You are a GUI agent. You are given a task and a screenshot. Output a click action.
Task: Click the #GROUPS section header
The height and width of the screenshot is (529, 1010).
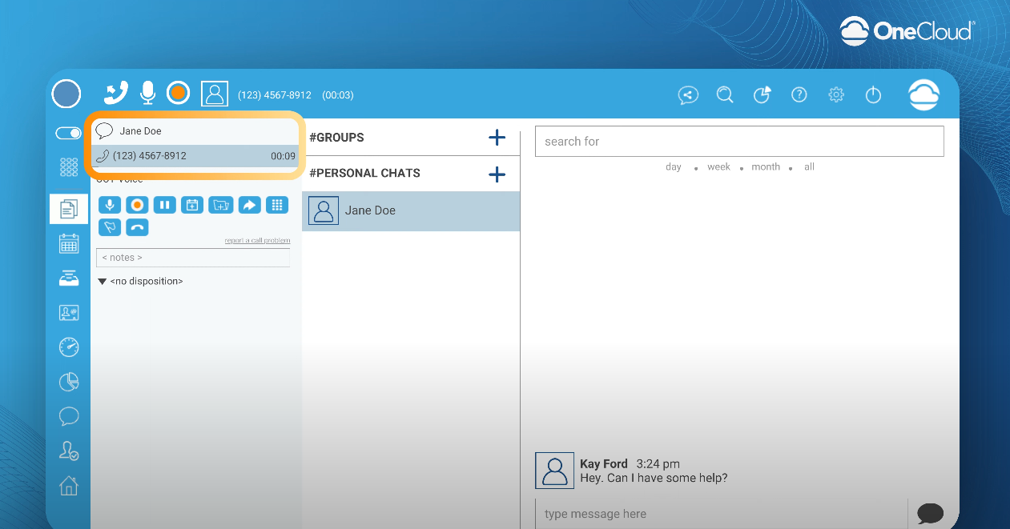tap(336, 138)
